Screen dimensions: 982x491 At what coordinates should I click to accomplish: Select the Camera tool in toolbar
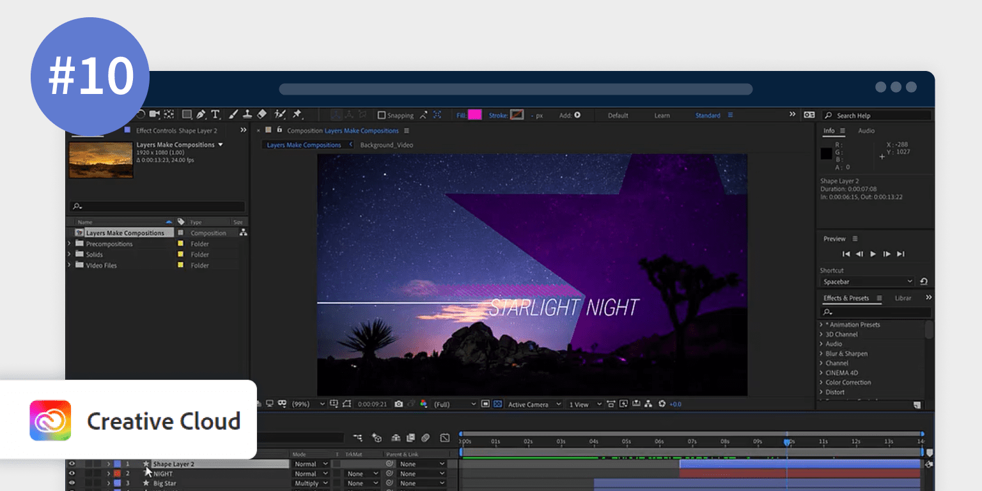(x=154, y=114)
